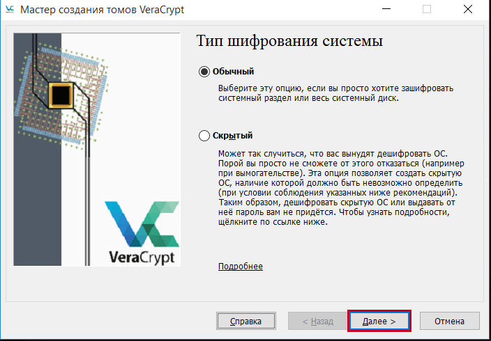Select the Скрытый radio button
The height and width of the screenshot is (341, 491).
pos(204,136)
